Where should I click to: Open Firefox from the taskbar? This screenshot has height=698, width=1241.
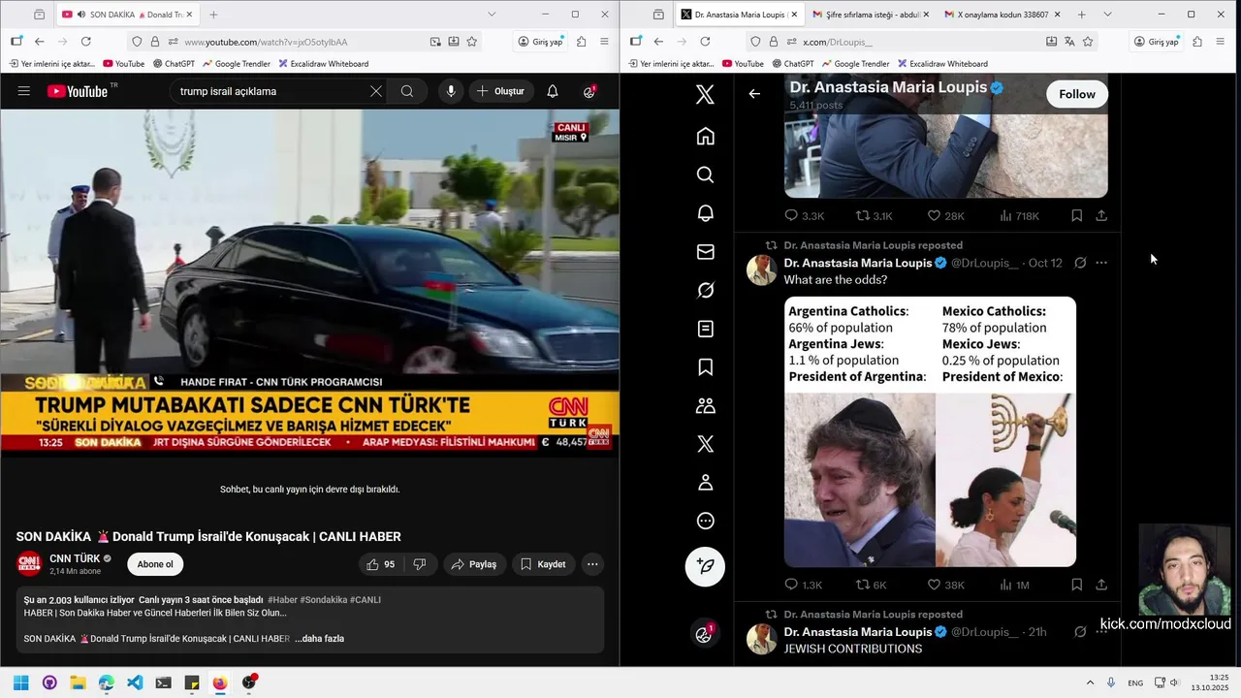pos(220,682)
